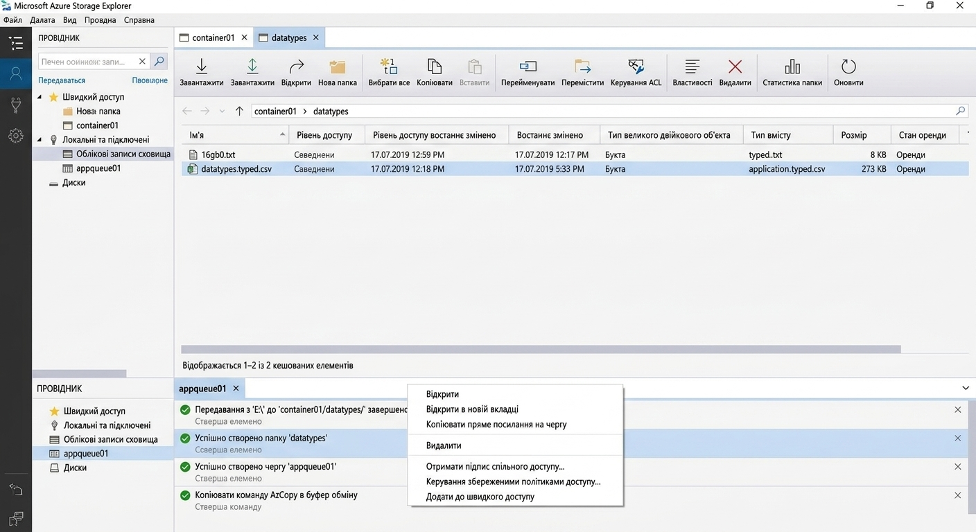The width and height of the screenshot is (976, 532).
Task: Close the datatypes tab
Action: click(x=316, y=37)
